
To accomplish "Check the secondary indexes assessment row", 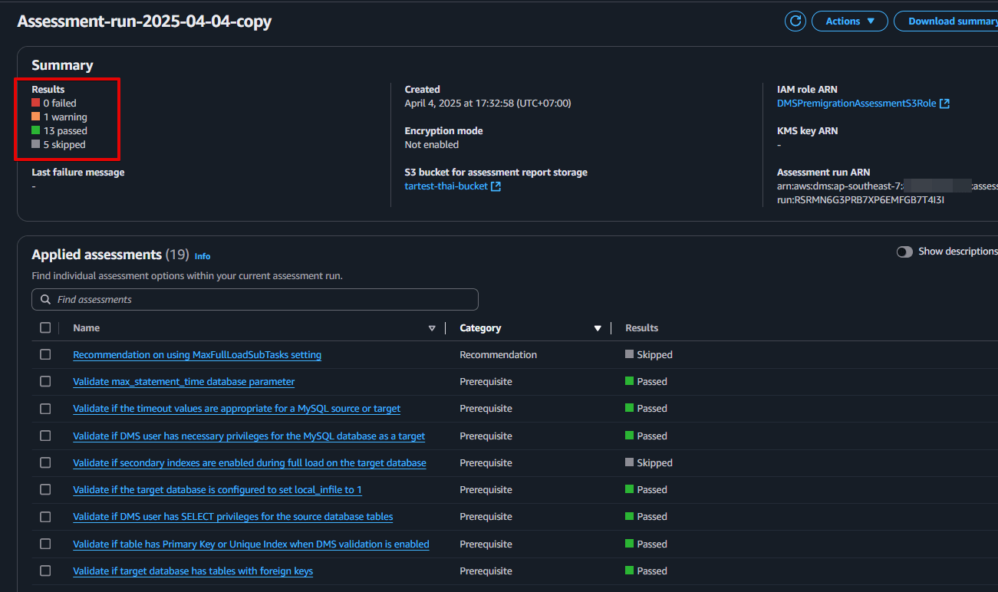I will 45,462.
